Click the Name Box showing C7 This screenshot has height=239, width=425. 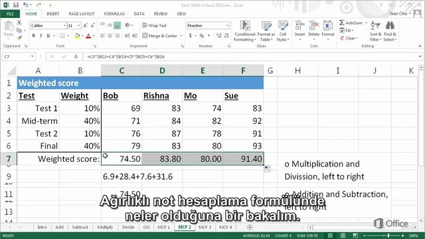coord(16,56)
